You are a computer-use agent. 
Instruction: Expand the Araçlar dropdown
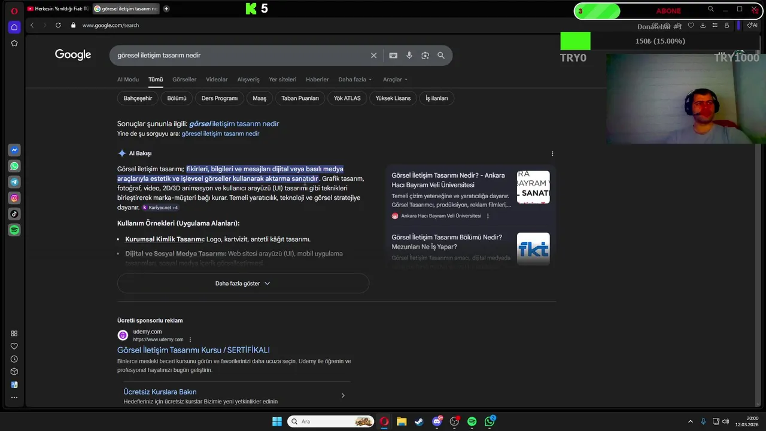pyautogui.click(x=395, y=80)
